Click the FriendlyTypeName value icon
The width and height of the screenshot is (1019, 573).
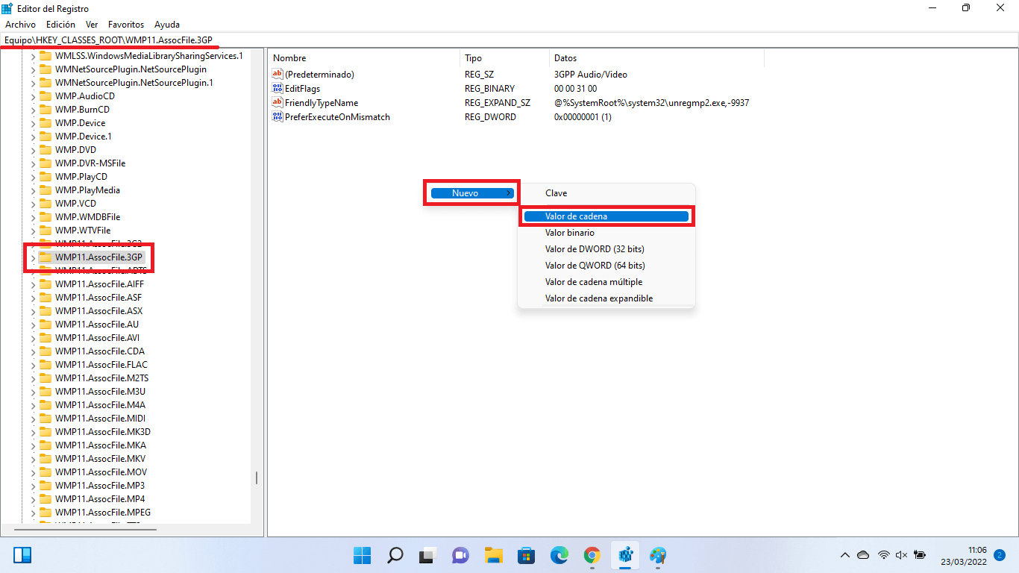click(x=278, y=103)
